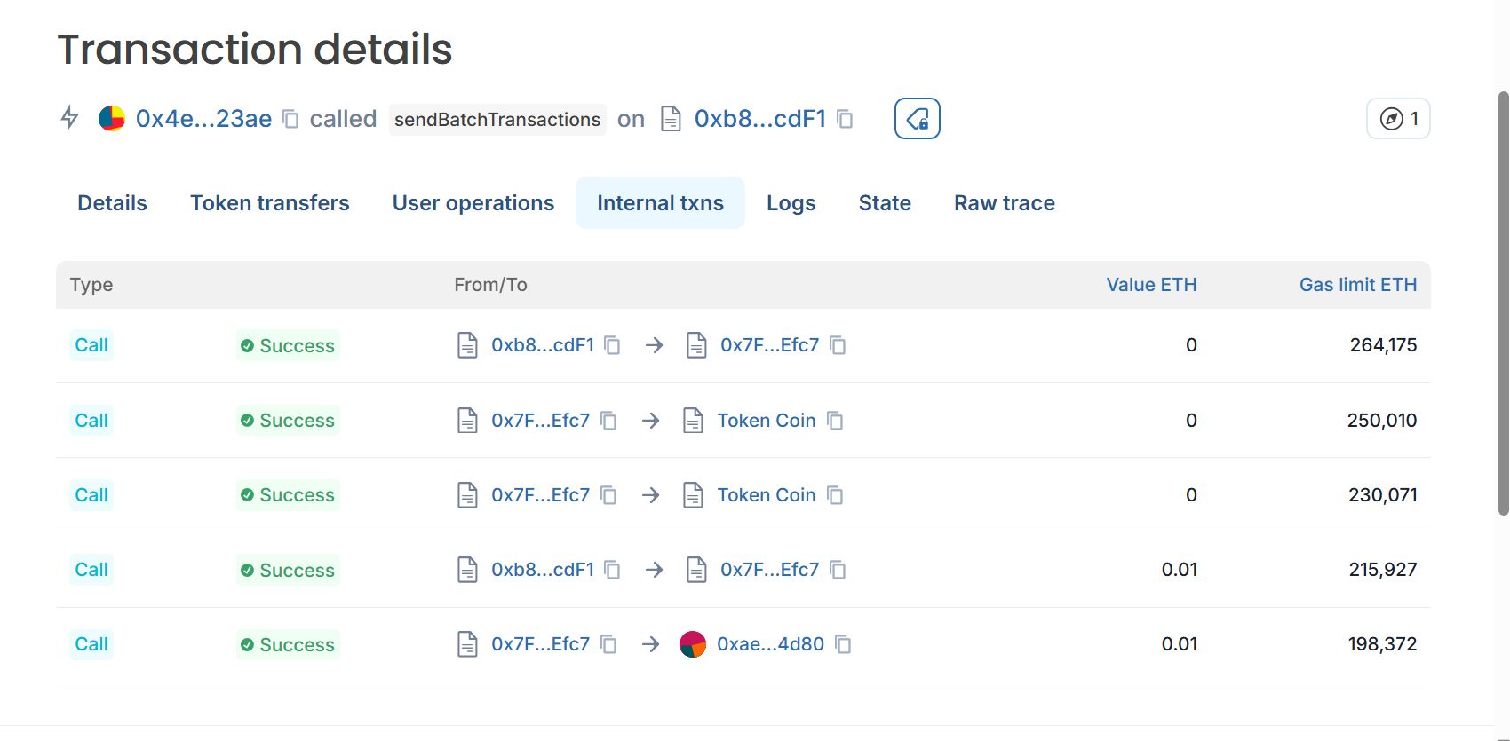The width and height of the screenshot is (1510, 741).
Task: Click the lightning bolt transaction icon
Action: [69, 118]
